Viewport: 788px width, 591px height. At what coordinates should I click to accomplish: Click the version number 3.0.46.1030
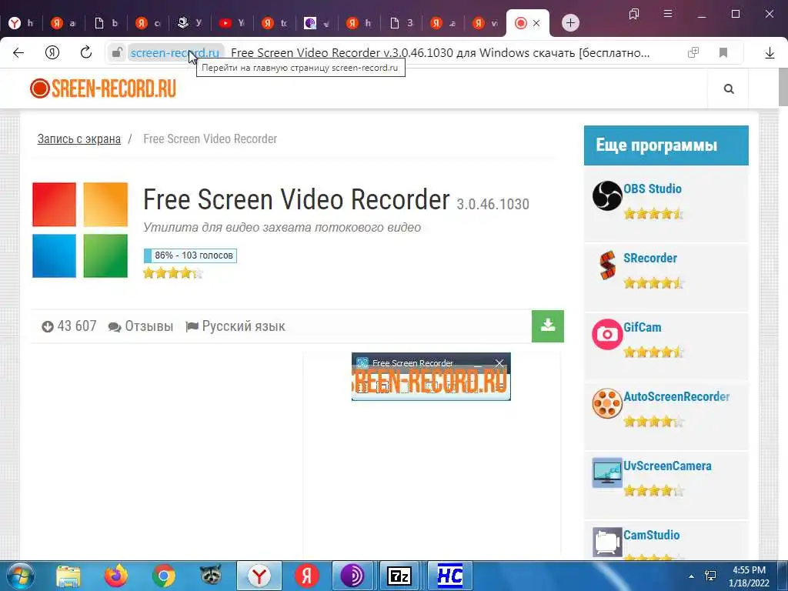click(492, 204)
